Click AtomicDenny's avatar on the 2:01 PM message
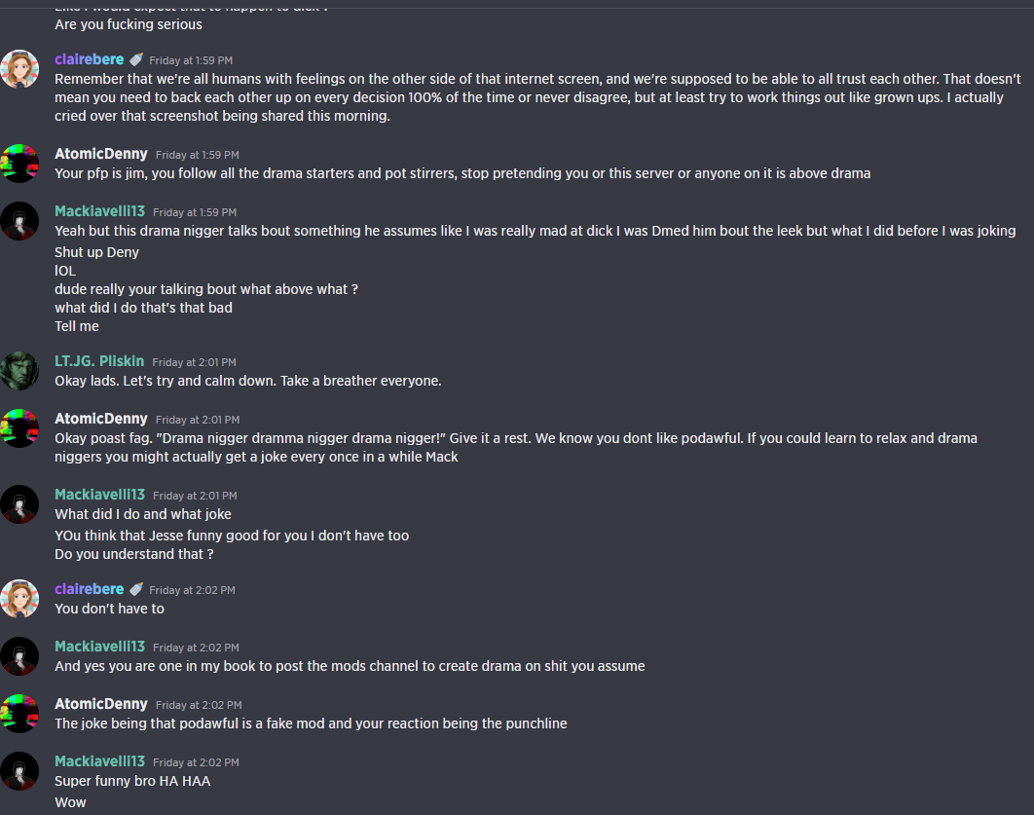Image resolution: width=1034 pixels, height=815 pixels. pos(19,428)
